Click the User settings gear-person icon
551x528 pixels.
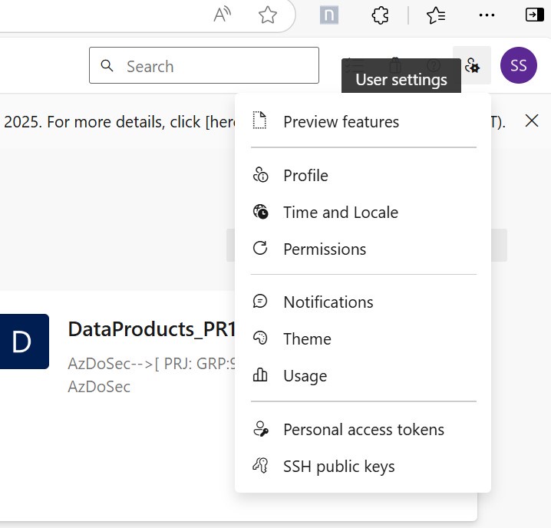pyautogui.click(x=472, y=65)
